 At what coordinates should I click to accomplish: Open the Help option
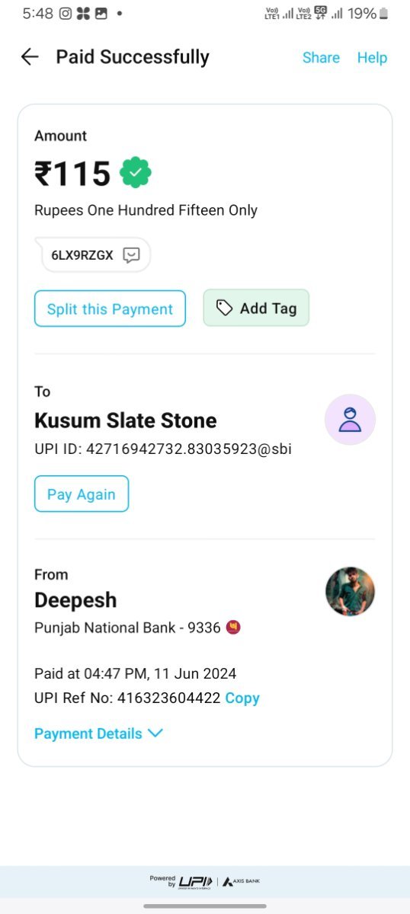point(372,58)
